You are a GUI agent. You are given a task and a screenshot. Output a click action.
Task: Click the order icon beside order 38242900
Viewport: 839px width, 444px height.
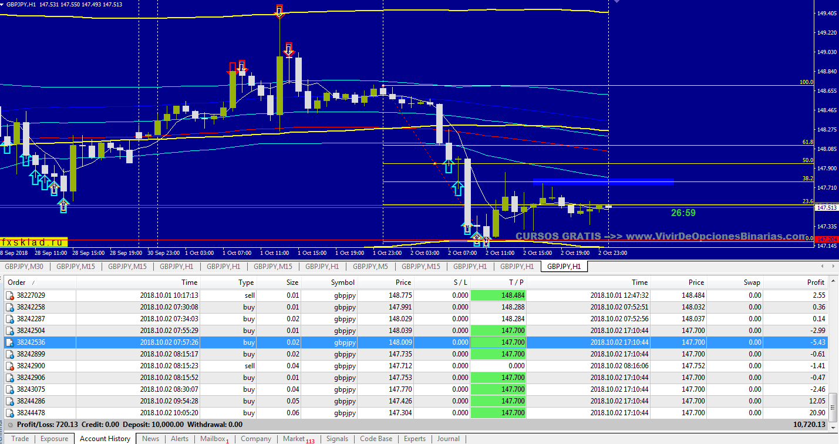9,366
